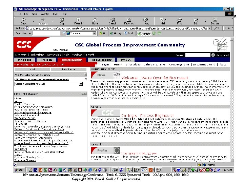Open the Discuss toolbar icon
Screen dimensions: 244x183
coord(215,21)
